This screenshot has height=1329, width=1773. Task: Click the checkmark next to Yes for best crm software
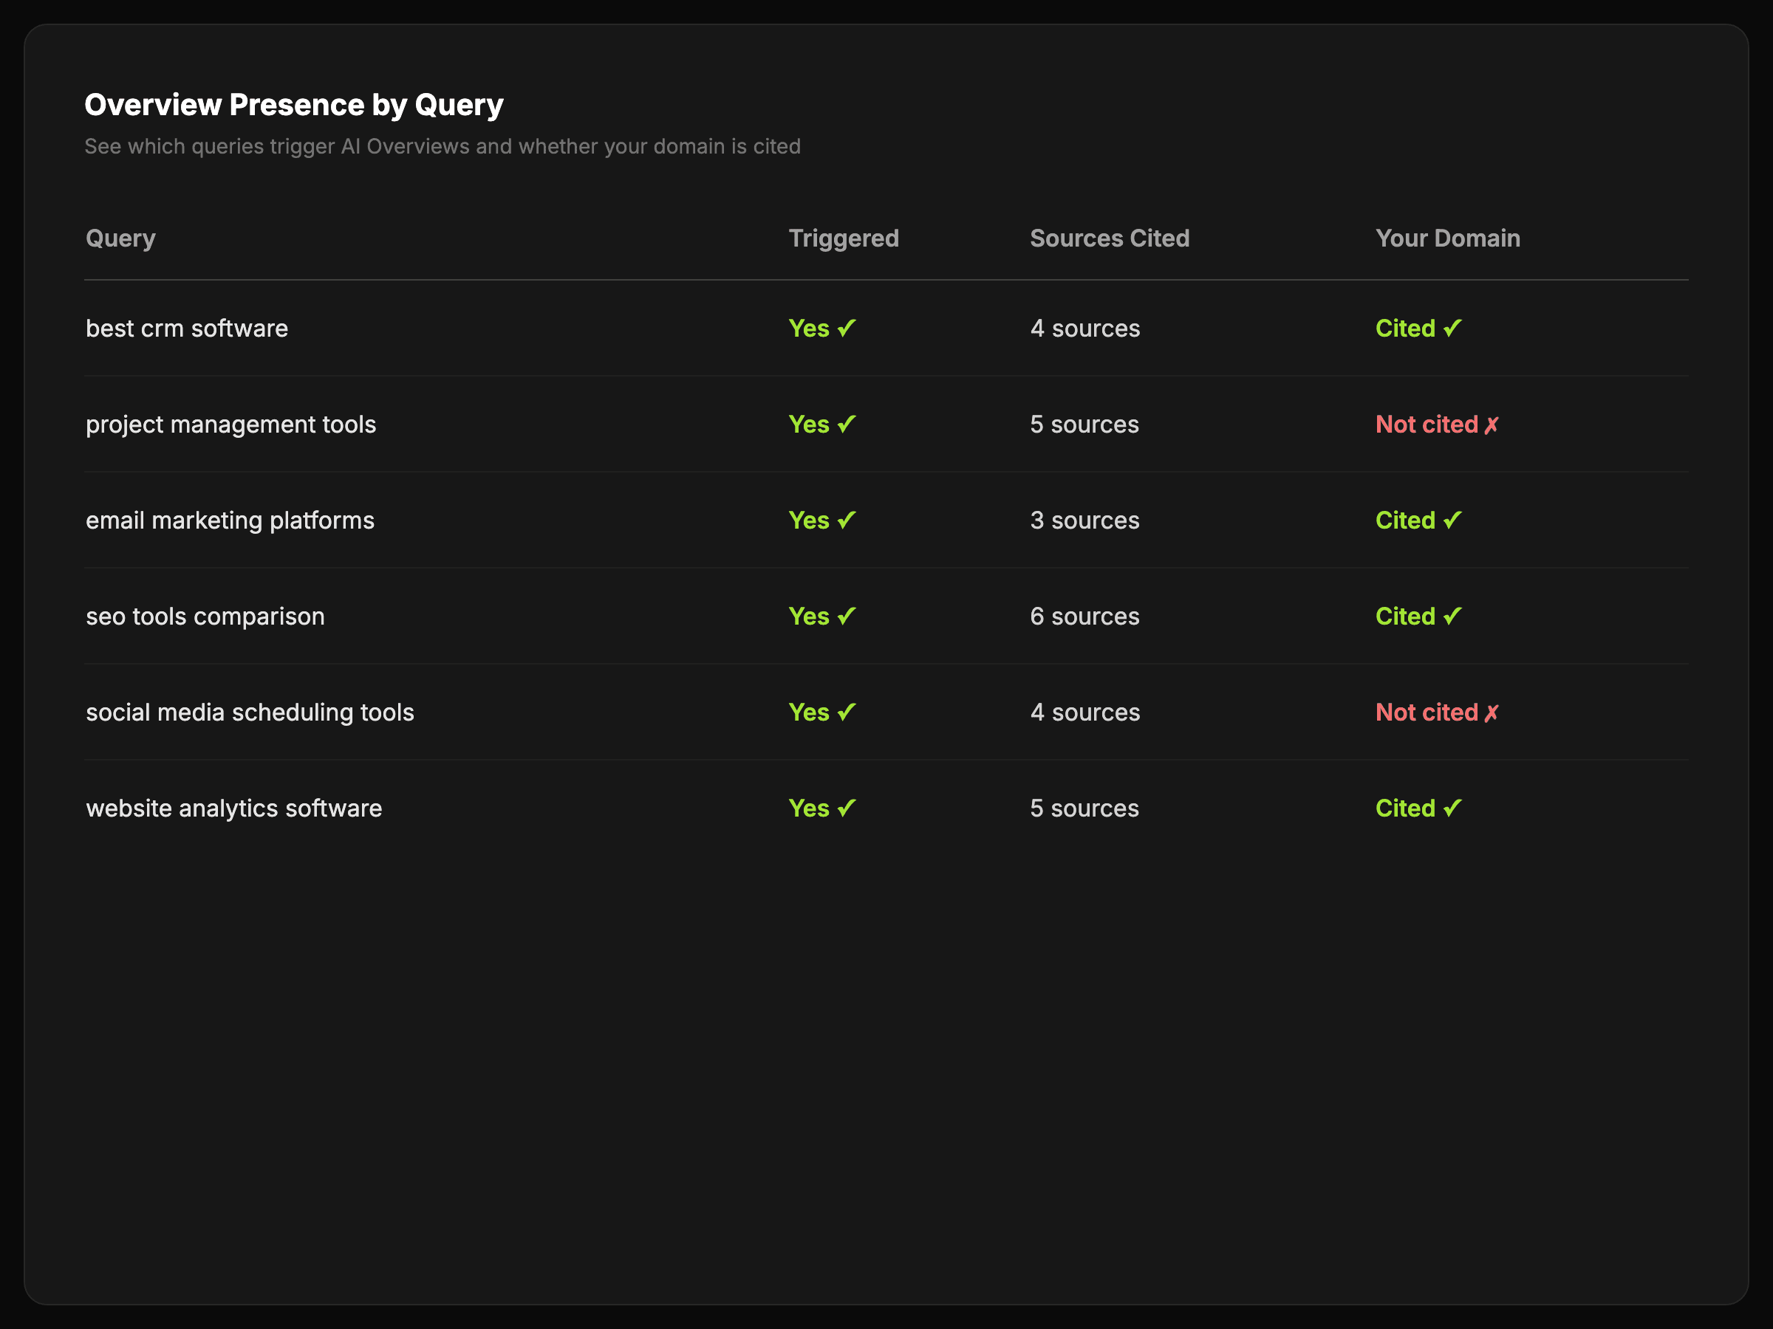click(x=847, y=329)
